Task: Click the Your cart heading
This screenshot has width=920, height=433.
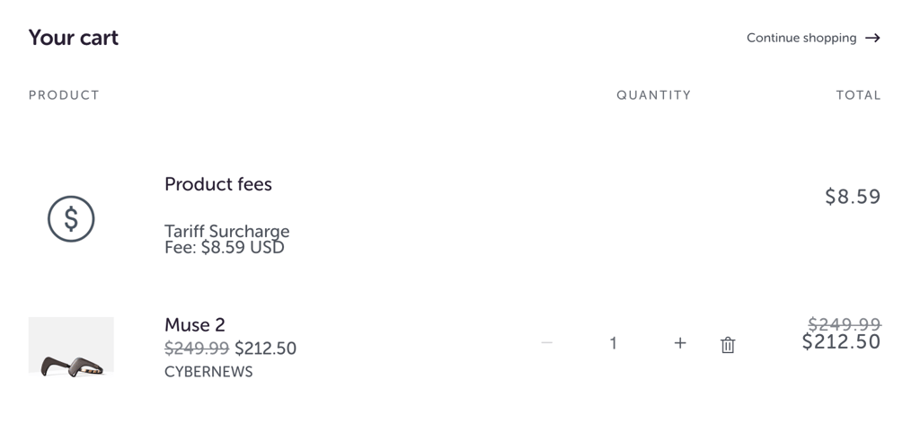Action: (x=74, y=38)
